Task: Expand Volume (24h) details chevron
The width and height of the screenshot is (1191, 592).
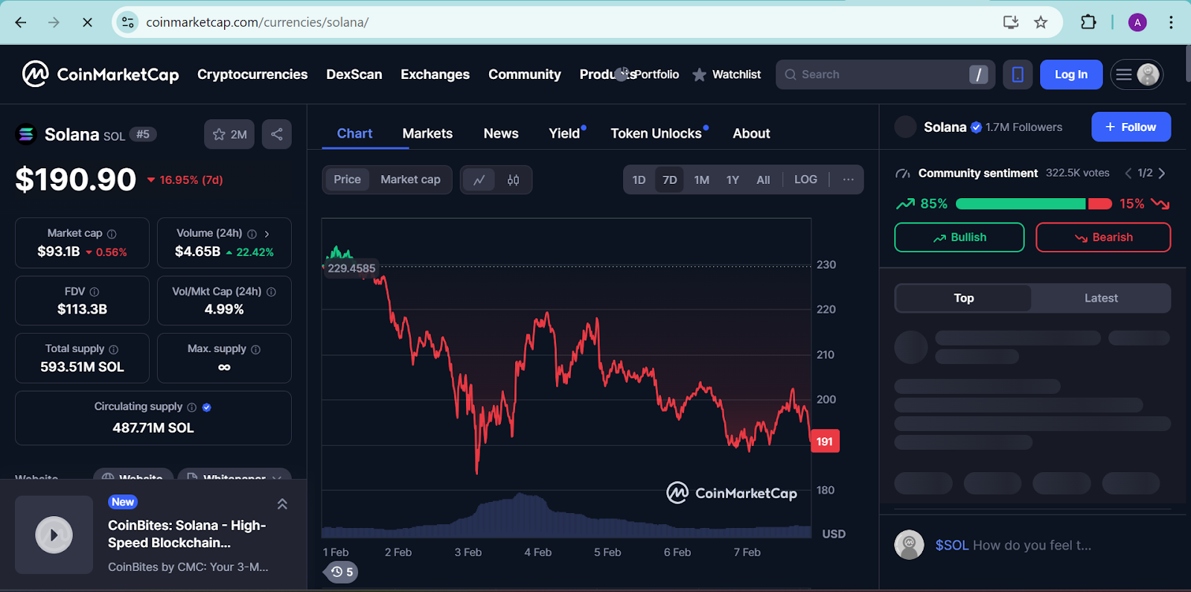Action: click(x=266, y=234)
